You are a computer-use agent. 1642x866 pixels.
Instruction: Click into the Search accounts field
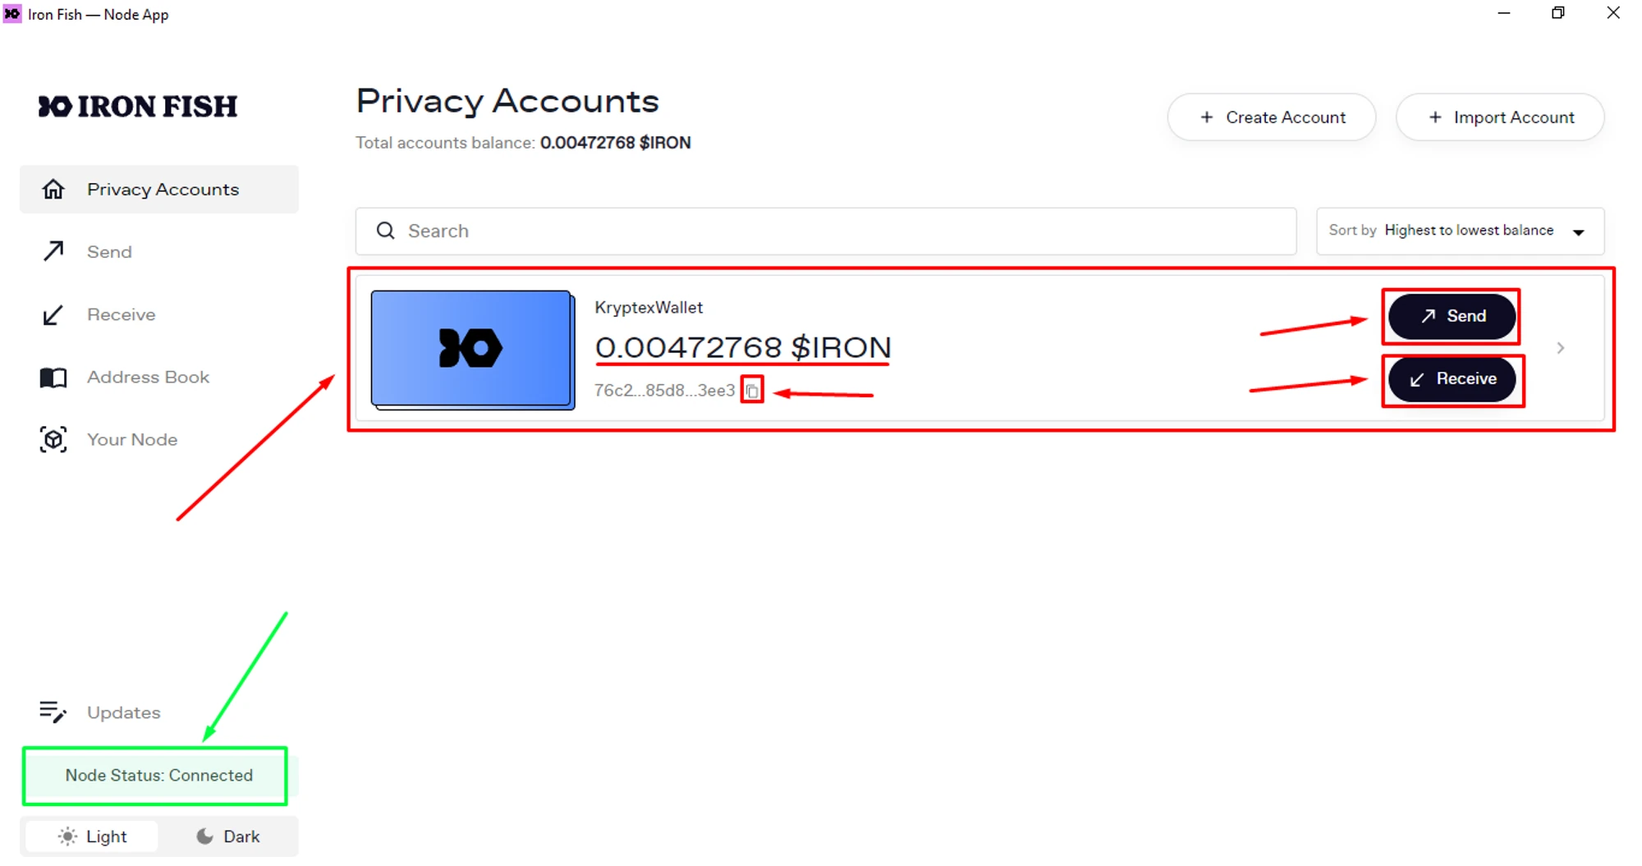tap(846, 231)
